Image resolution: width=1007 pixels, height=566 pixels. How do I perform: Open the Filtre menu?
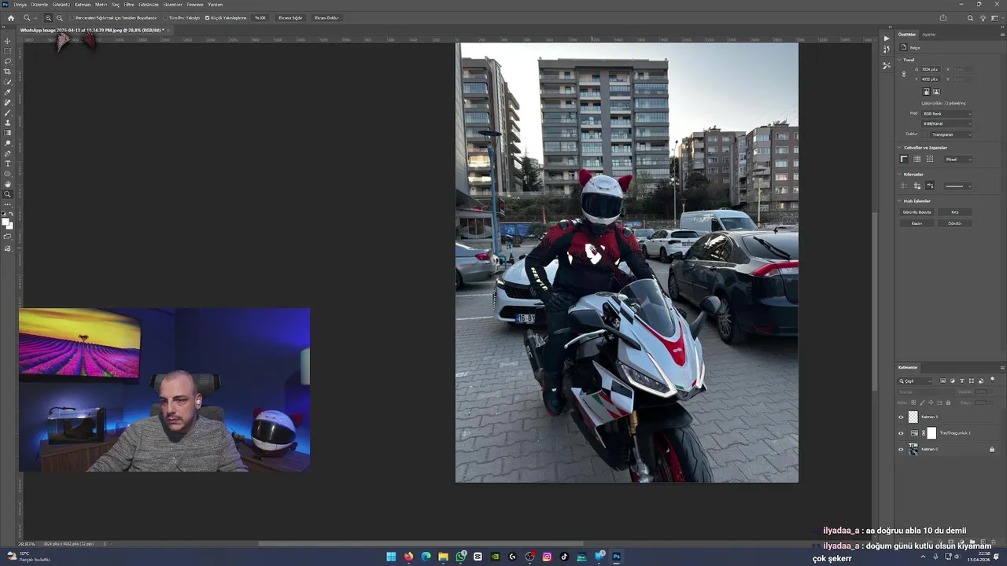coord(129,4)
